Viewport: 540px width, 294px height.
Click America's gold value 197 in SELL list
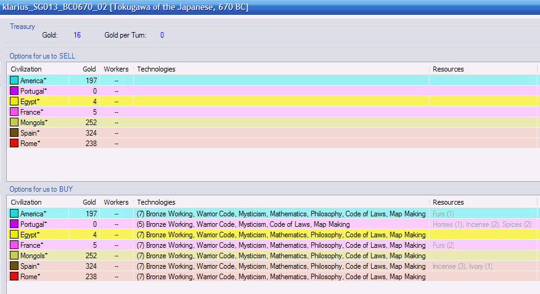[91, 81]
